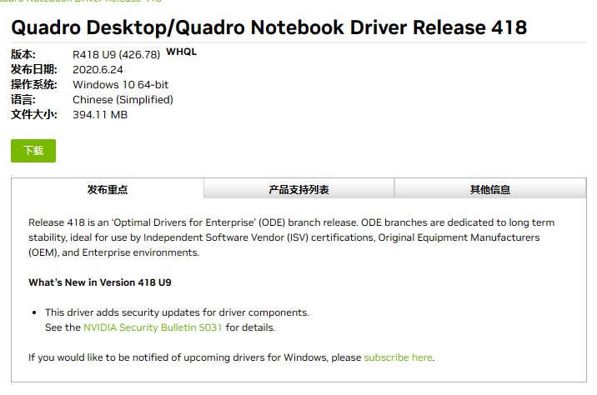The height and width of the screenshot is (395, 597).
Task: Click the 文件大小 field label
Action: click(x=33, y=115)
